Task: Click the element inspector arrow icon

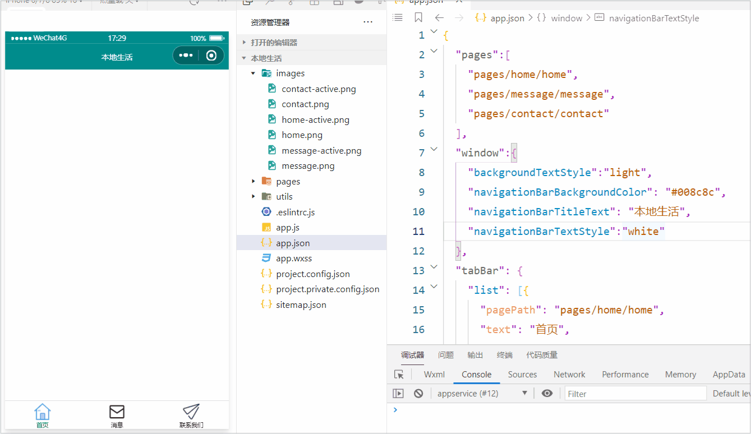Action: coord(399,375)
